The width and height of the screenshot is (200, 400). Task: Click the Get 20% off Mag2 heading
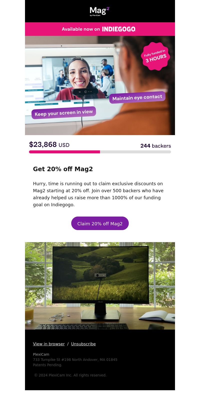click(x=63, y=169)
